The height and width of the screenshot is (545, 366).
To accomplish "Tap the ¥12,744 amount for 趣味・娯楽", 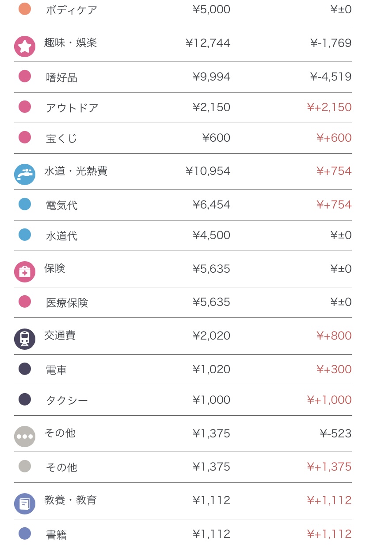I will (x=208, y=43).
